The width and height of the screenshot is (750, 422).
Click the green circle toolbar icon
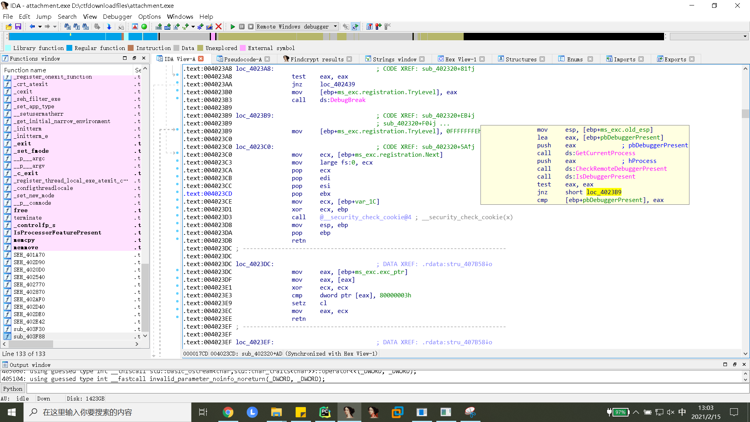pyautogui.click(x=144, y=27)
